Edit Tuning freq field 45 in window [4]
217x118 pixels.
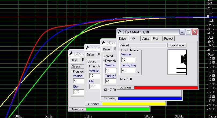pyautogui.click(x=111, y=81)
